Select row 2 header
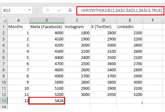 tap(4, 33)
